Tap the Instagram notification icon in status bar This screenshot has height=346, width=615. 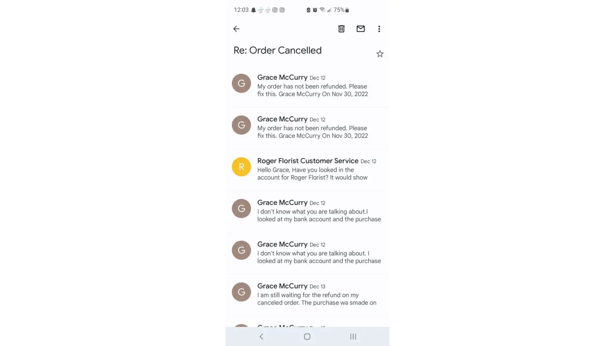coord(275,10)
